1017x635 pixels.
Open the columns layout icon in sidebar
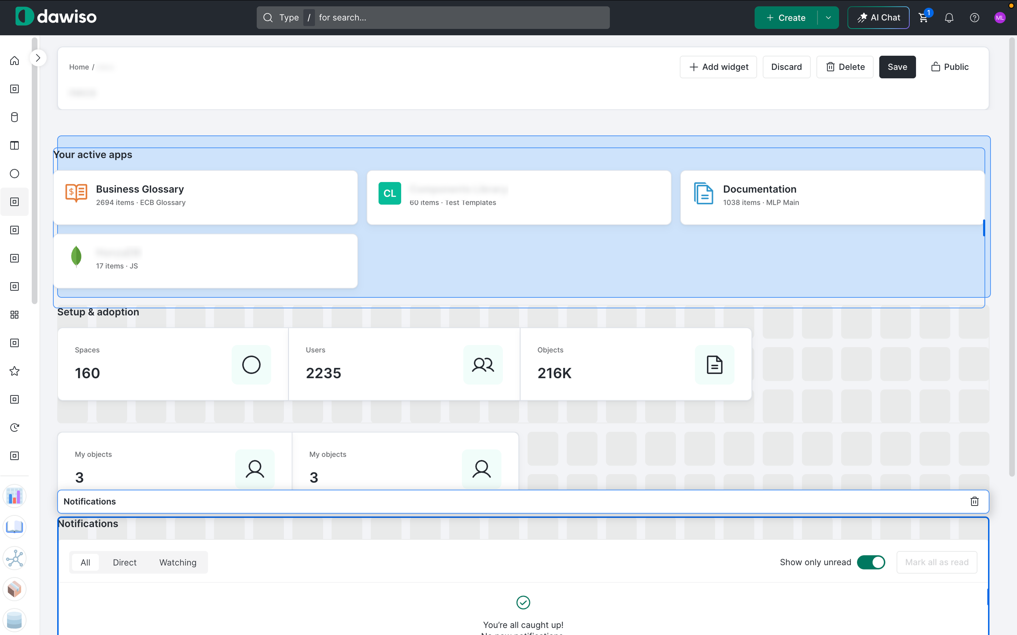coord(14,145)
